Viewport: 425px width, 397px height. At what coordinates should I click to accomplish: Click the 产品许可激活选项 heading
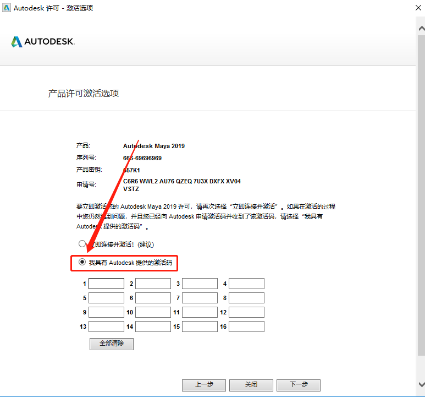tap(84, 94)
